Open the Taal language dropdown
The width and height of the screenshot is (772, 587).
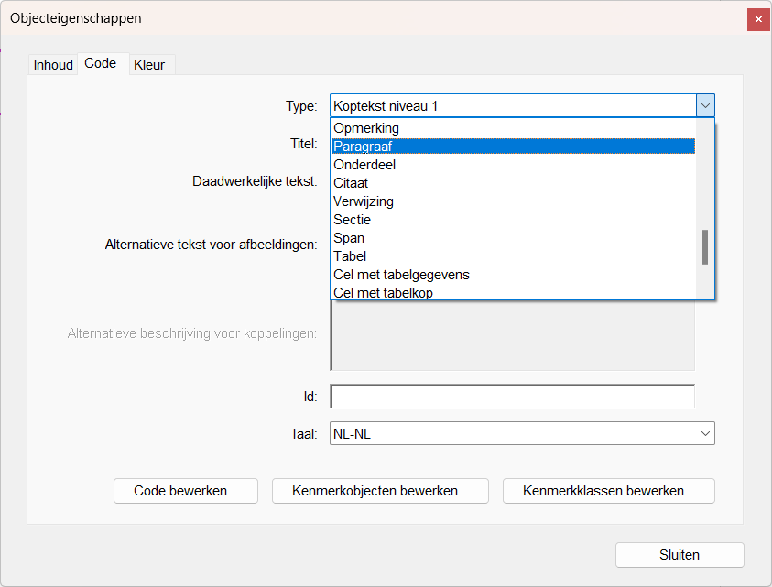pos(522,433)
